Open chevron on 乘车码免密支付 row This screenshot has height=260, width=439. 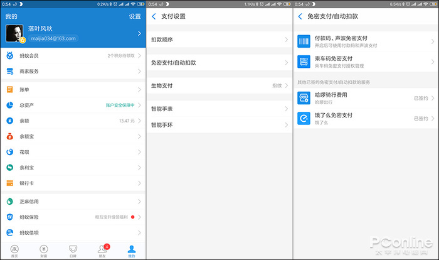point(433,62)
